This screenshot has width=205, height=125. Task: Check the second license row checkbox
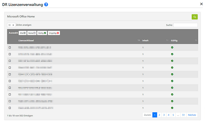point(10,54)
